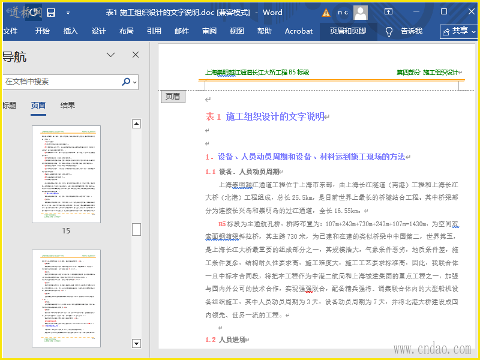Switch to the 页眉和页脚 ribbon tab

(x=348, y=31)
